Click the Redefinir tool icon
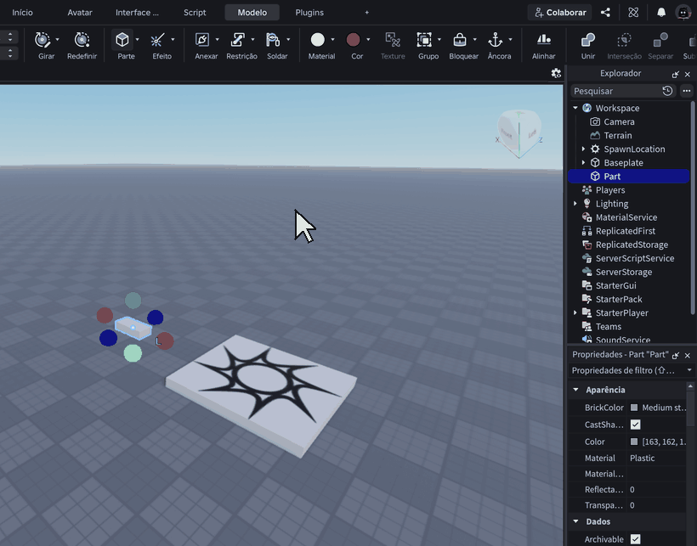Screen dimensions: 697x546 tap(82, 41)
